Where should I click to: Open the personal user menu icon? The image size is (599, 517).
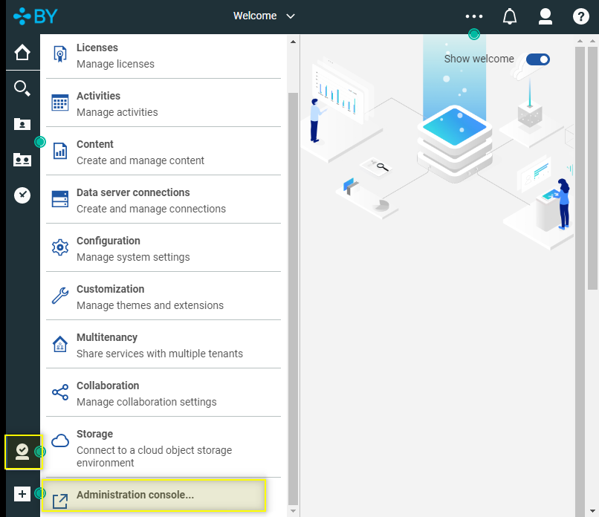point(545,16)
